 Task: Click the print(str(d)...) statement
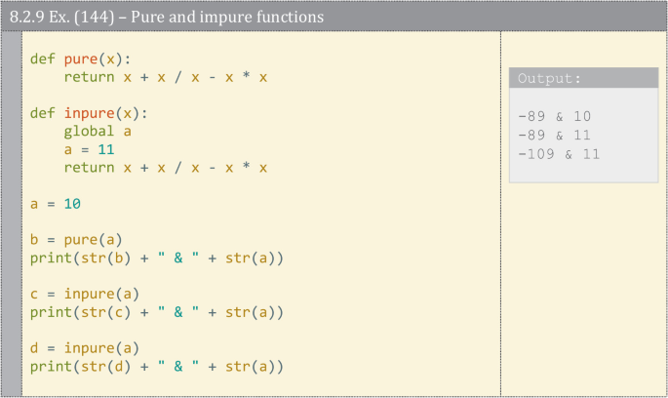[x=157, y=367]
